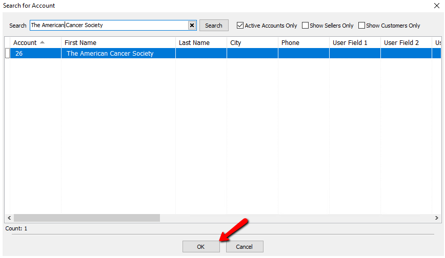This screenshot has width=445, height=258.
Task: Click the horizontal scrollbar thumb
Action: (87, 218)
